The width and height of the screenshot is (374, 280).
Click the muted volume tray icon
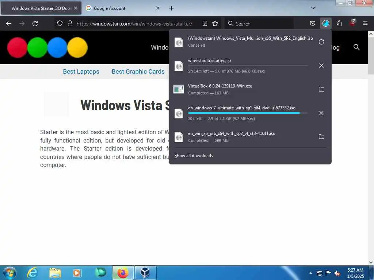[x=337, y=273]
